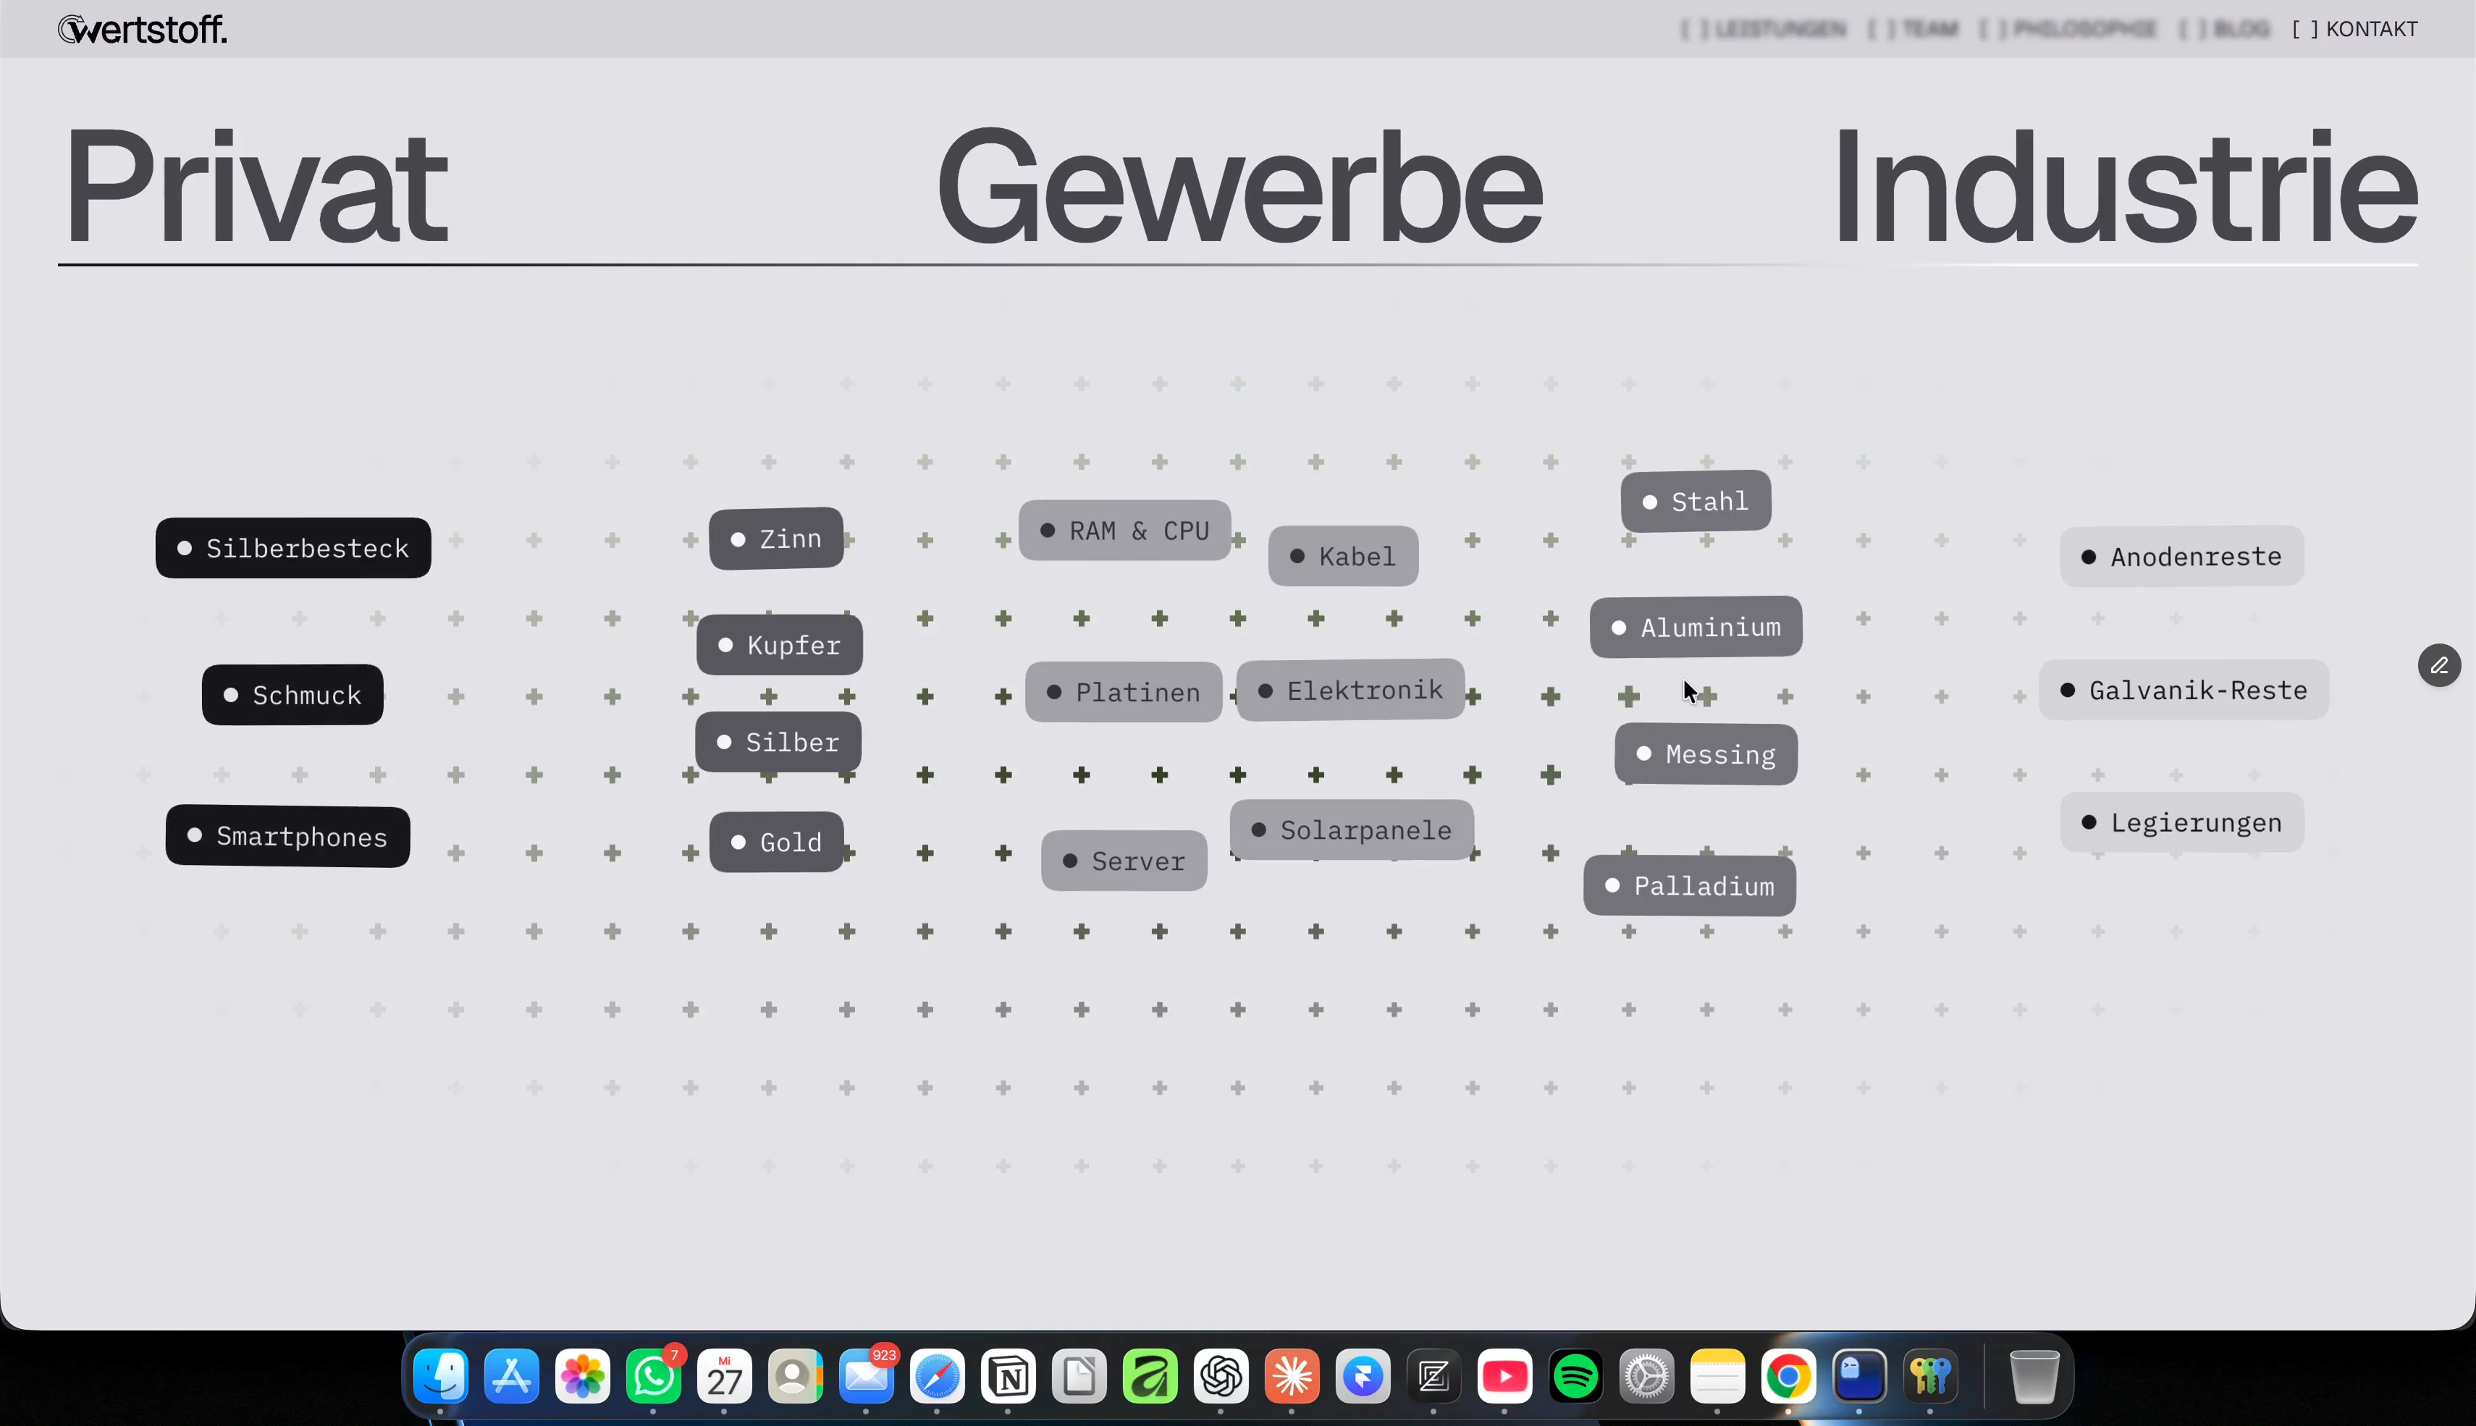Click the Elektronik tag
The image size is (2476, 1426).
[1351, 690]
